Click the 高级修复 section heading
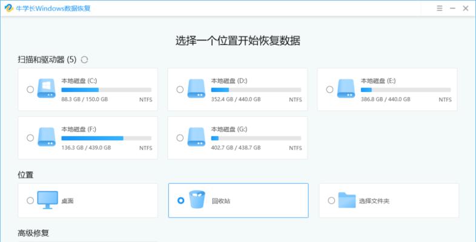The height and width of the screenshot is (242, 476). pos(33,233)
